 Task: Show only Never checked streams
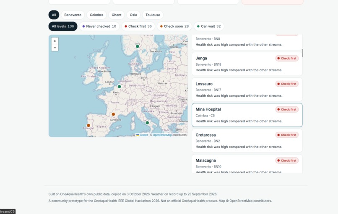pyautogui.click(x=99, y=26)
